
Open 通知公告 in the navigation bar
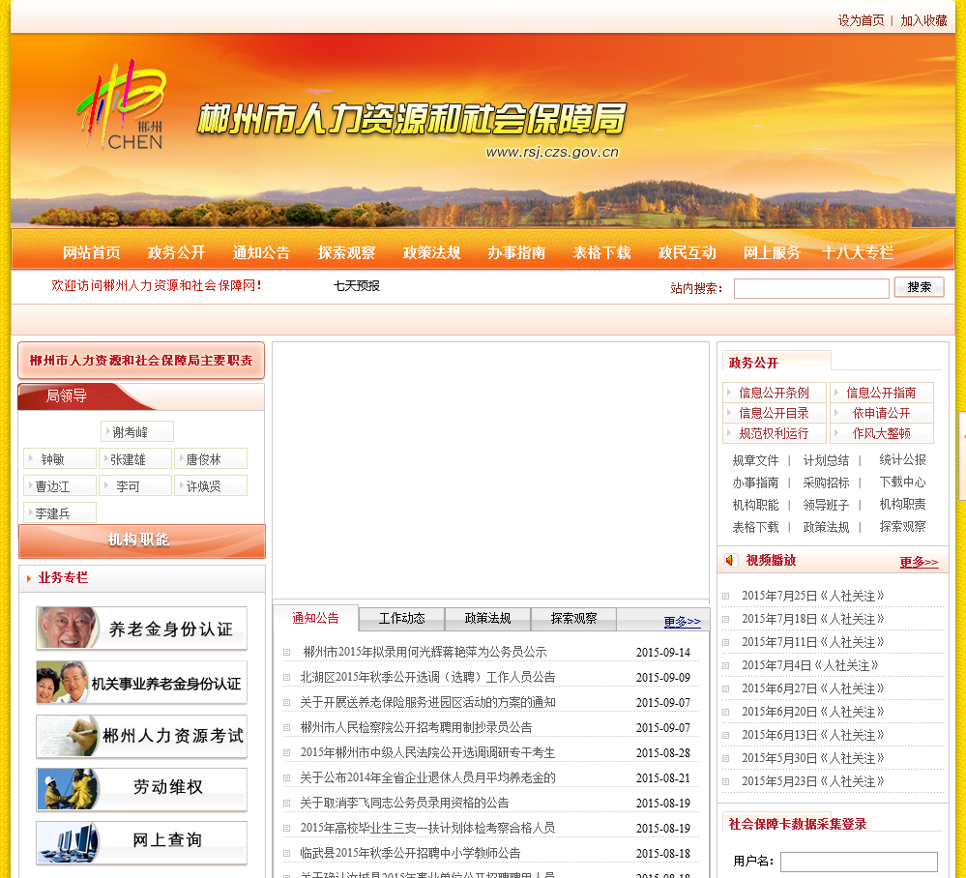tap(261, 252)
